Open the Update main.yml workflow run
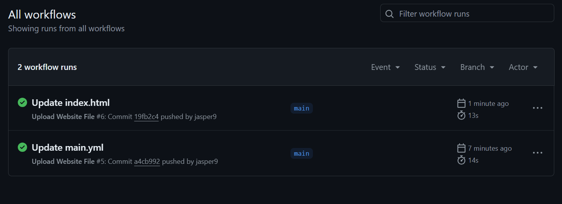 [x=68, y=148]
